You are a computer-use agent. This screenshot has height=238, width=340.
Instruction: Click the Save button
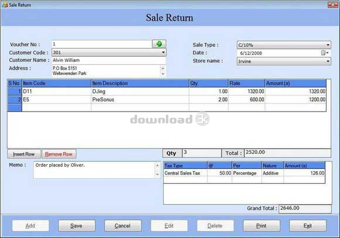pos(77,226)
